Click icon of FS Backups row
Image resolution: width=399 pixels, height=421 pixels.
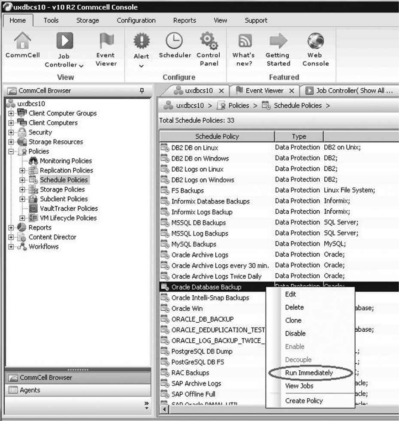pyautogui.click(x=165, y=190)
